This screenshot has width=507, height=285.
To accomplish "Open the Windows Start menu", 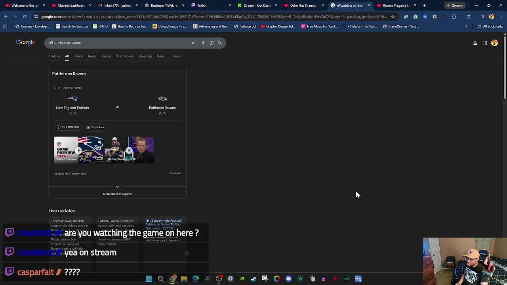I will point(149,279).
